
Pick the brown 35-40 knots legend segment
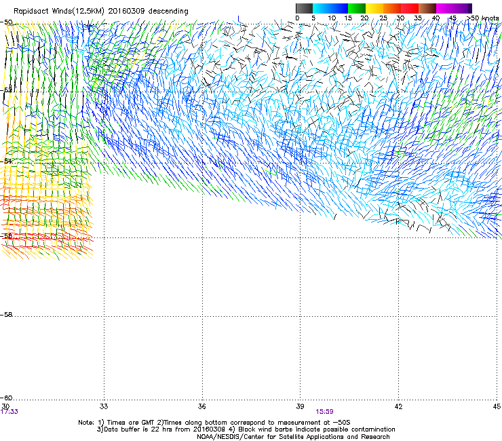[427, 8]
